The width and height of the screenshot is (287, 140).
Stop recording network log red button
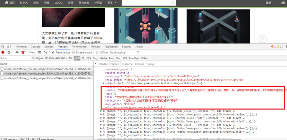point(3,52)
